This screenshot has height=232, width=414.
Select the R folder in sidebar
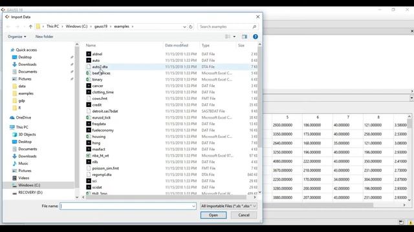(x=19, y=108)
